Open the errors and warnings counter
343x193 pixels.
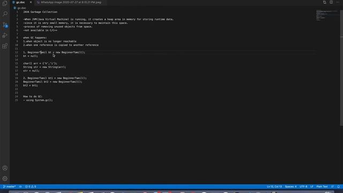(x=31, y=187)
